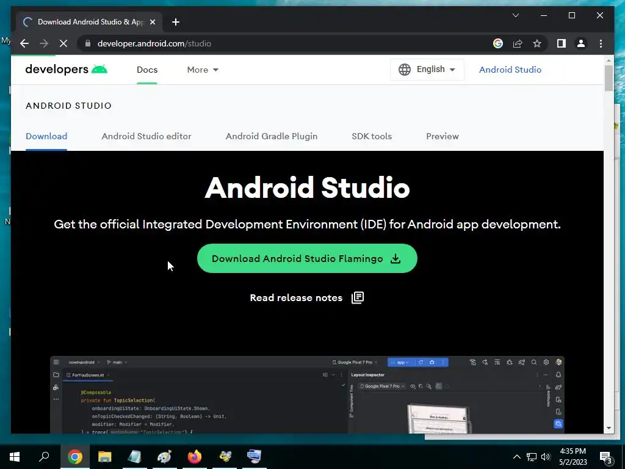View site info via the address bar padlock
This screenshot has width=625, height=469.
(88, 43)
